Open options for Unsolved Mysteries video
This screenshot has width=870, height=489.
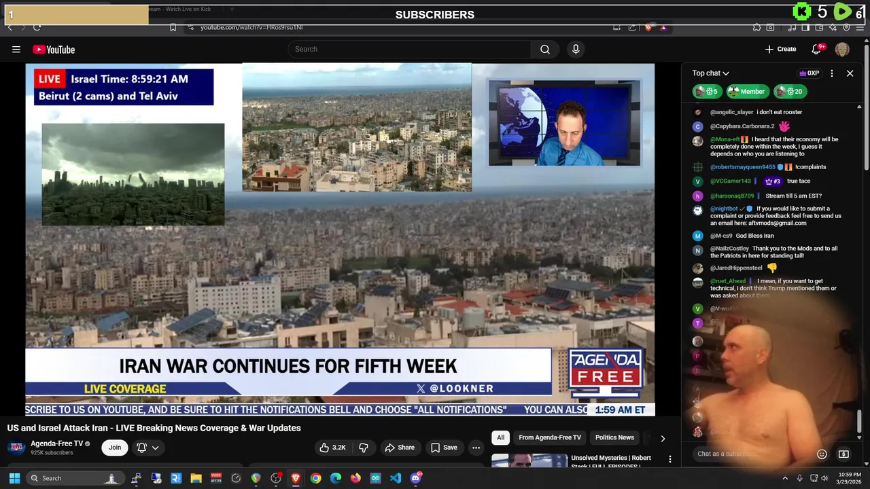(670, 460)
